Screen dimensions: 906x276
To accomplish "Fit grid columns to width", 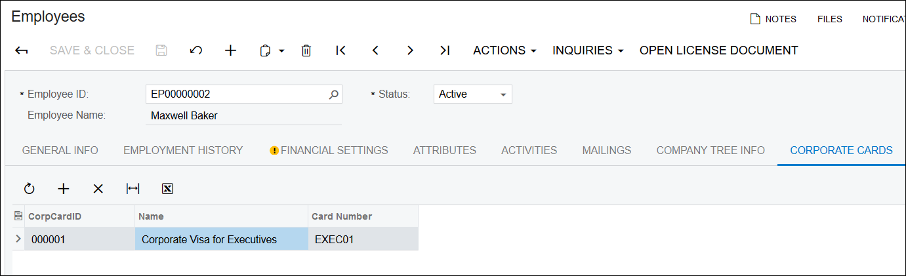I will [x=133, y=189].
